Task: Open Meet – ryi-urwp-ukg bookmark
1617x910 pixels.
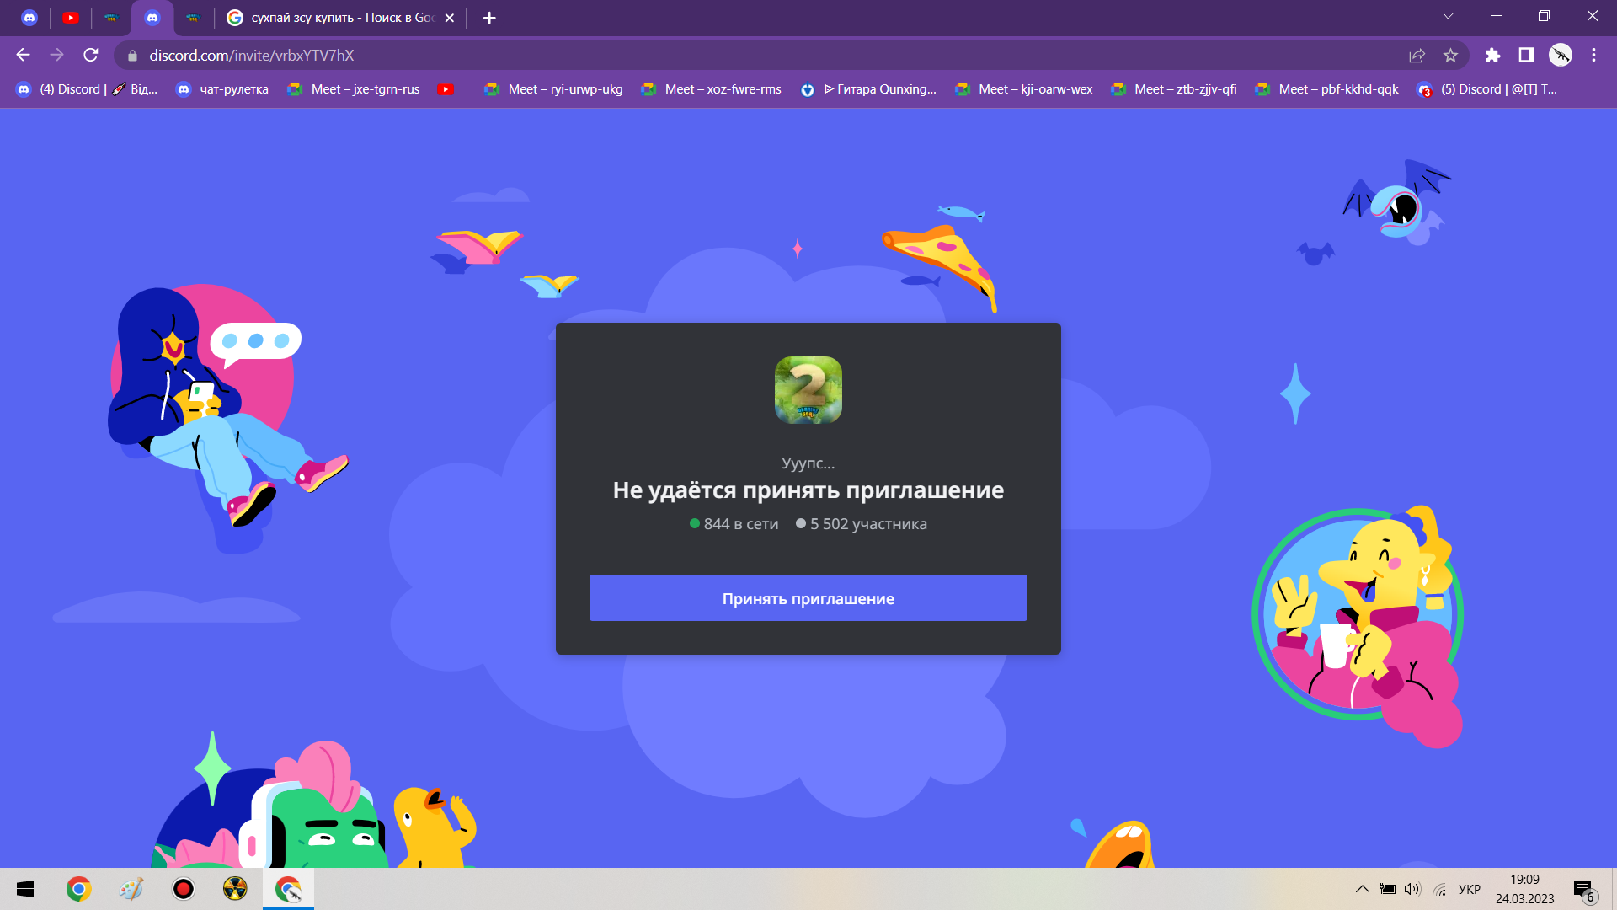Action: (553, 89)
